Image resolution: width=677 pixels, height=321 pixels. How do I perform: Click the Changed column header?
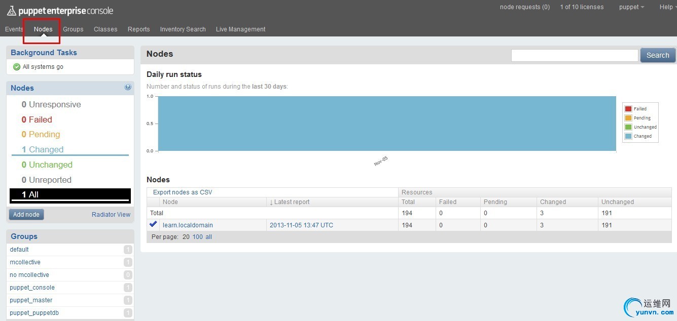coord(553,202)
